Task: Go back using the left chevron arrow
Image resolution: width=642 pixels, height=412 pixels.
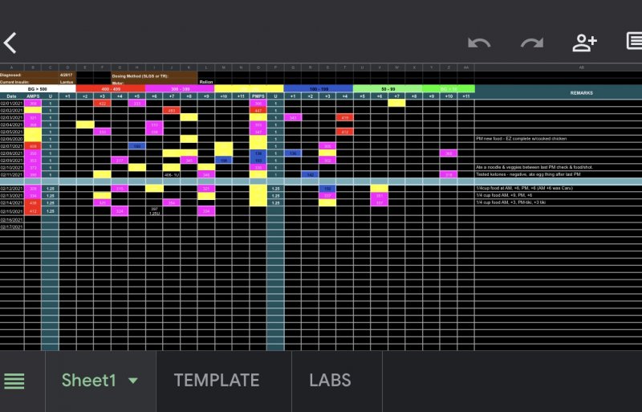Action: [x=10, y=43]
